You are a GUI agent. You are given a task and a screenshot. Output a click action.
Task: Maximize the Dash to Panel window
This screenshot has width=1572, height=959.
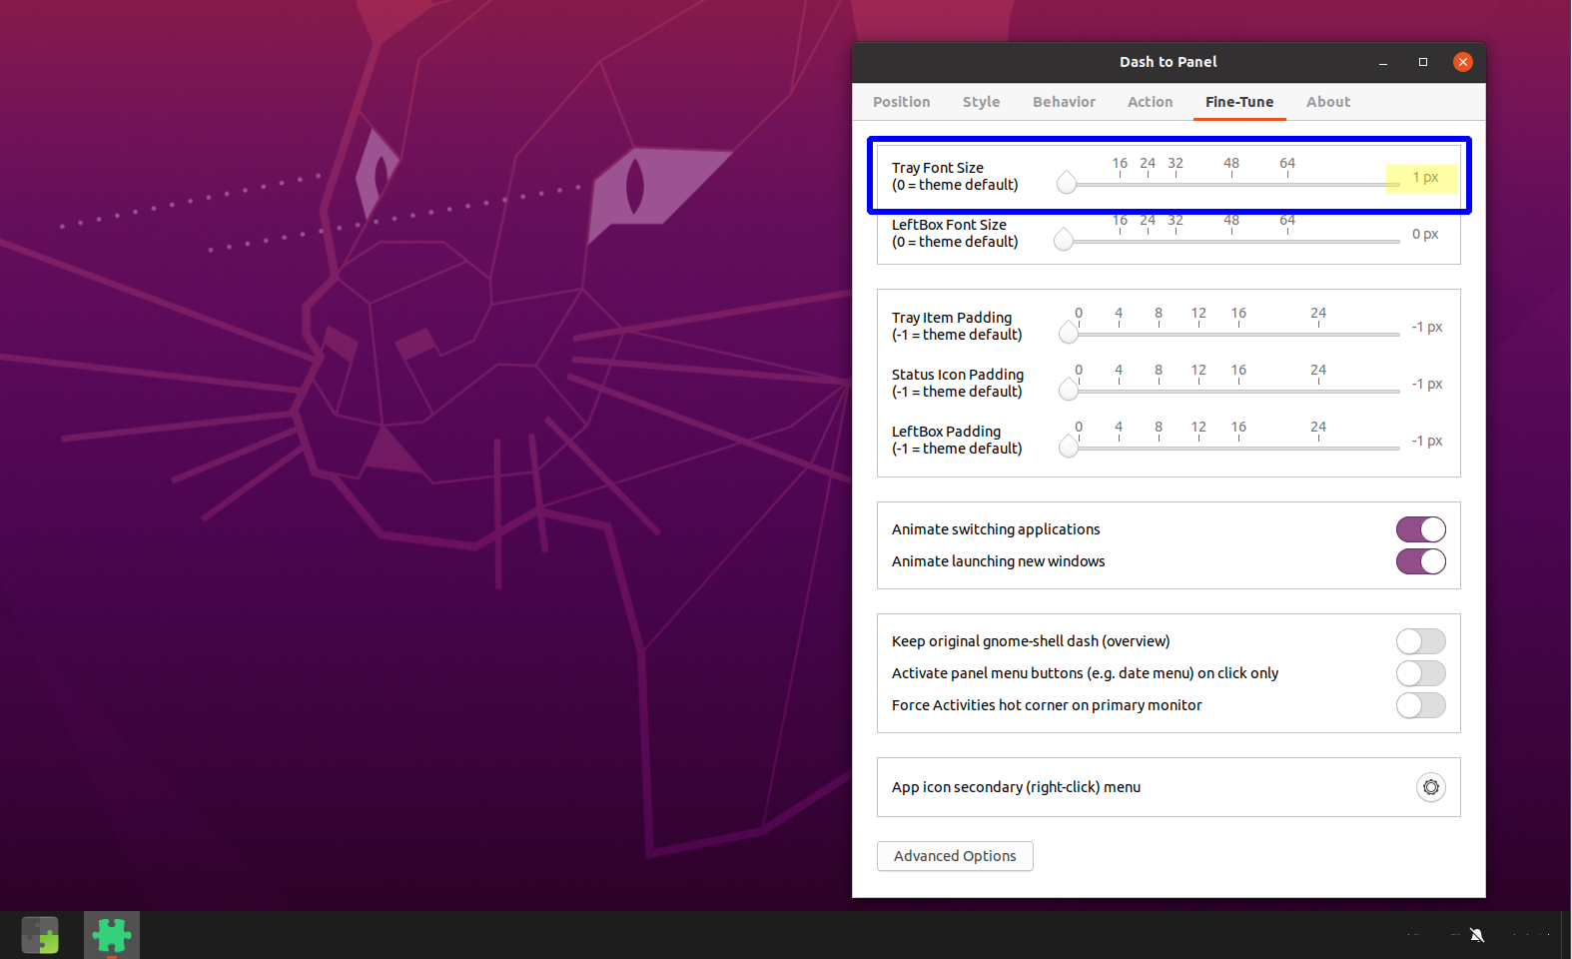(x=1423, y=62)
